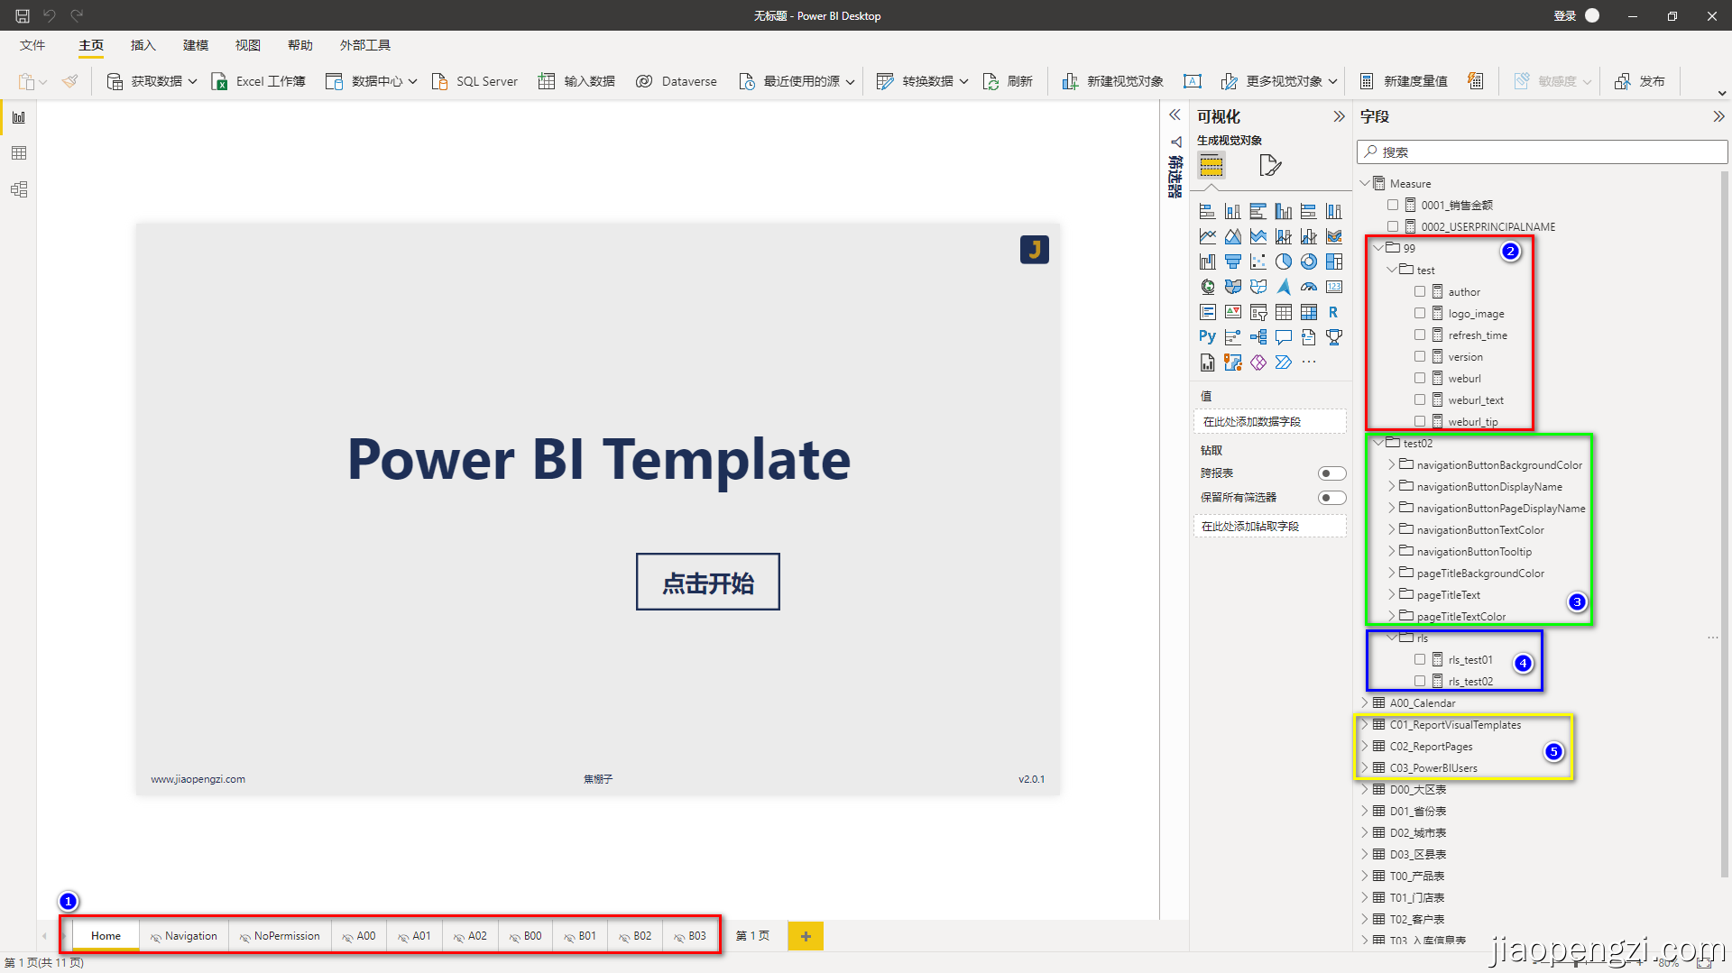This screenshot has width=1732, height=973.
Task: Expand the Filters pane chevron
Action: point(1175,115)
